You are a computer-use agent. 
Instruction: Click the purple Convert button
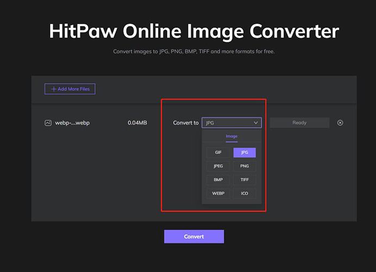(194, 237)
